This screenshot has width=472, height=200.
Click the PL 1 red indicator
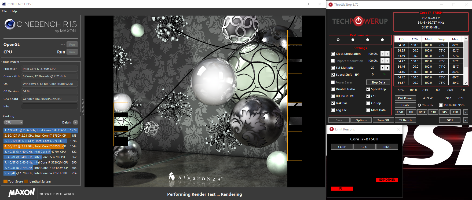pyautogui.click(x=342, y=188)
